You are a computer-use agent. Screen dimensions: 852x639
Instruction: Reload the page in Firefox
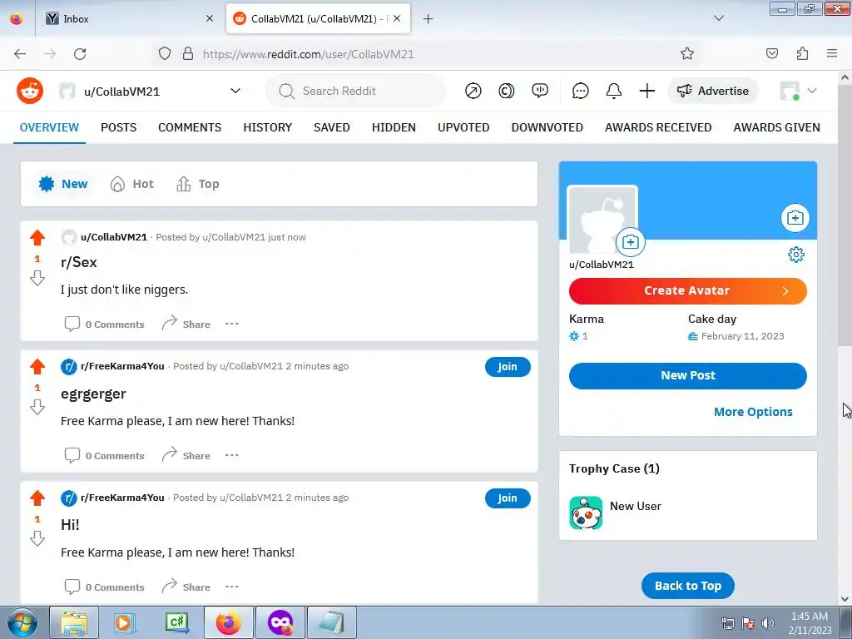(80, 53)
